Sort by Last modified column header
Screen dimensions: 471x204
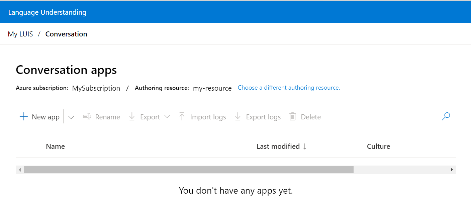pyautogui.click(x=278, y=146)
